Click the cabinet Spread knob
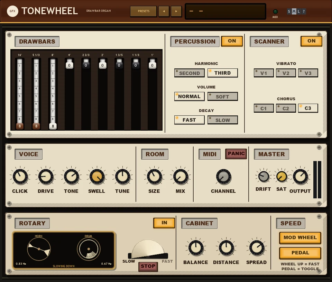The image size is (332, 282). pos(257,247)
